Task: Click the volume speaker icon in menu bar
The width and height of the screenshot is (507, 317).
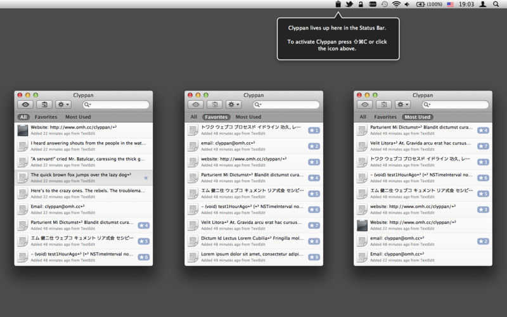Action: [x=407, y=4]
